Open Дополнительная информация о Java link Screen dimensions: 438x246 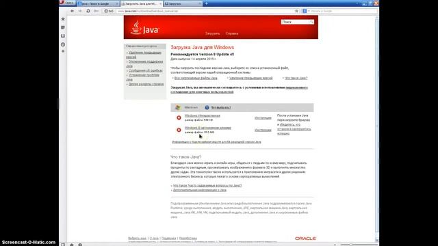199,190
